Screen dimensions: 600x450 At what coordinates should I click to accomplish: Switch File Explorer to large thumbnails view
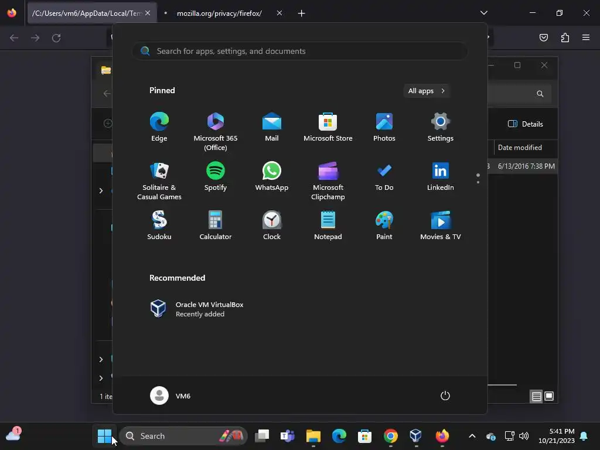(x=548, y=396)
